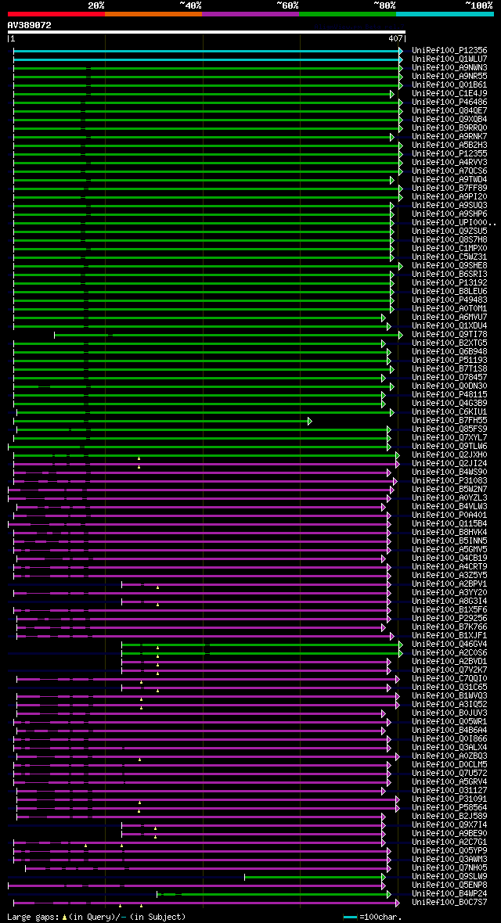Click the query end position 407

click(395, 38)
